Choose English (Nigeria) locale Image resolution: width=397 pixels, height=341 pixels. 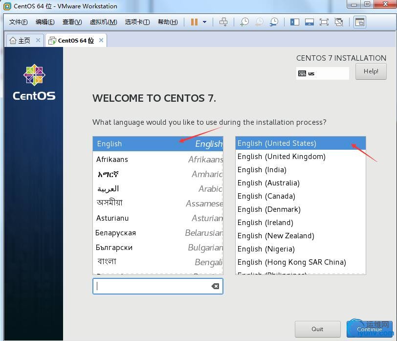(301, 249)
